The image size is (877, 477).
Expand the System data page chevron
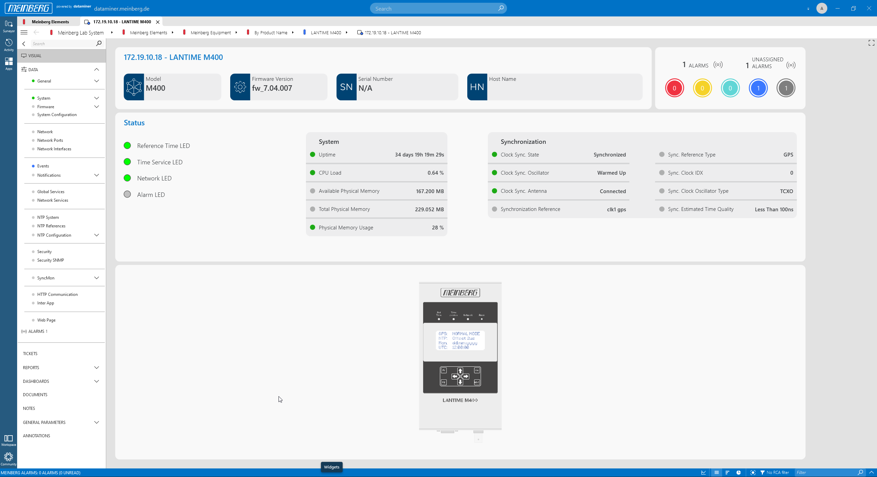[x=97, y=98]
